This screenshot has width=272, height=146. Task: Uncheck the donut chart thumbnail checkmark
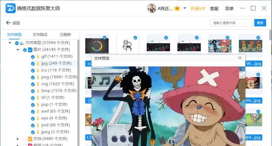(x=104, y=38)
